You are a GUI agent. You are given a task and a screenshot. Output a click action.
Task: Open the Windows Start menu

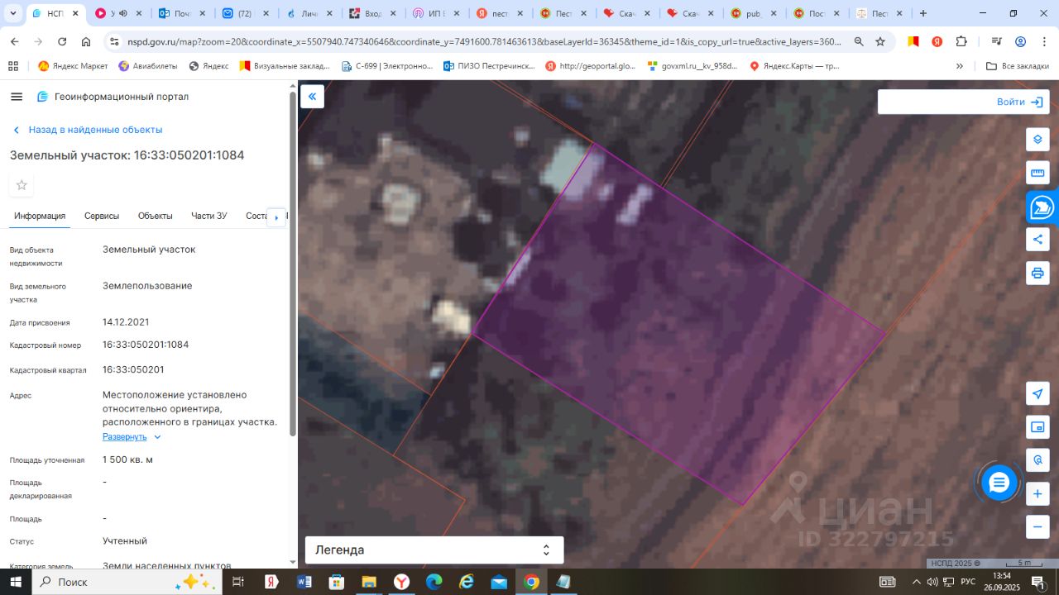(x=16, y=582)
